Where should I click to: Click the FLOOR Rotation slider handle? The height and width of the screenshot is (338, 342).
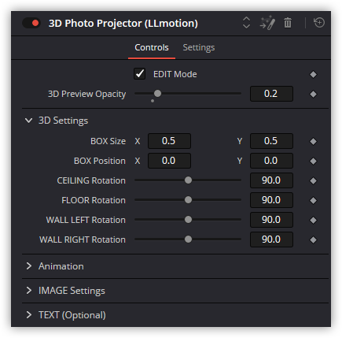click(188, 200)
